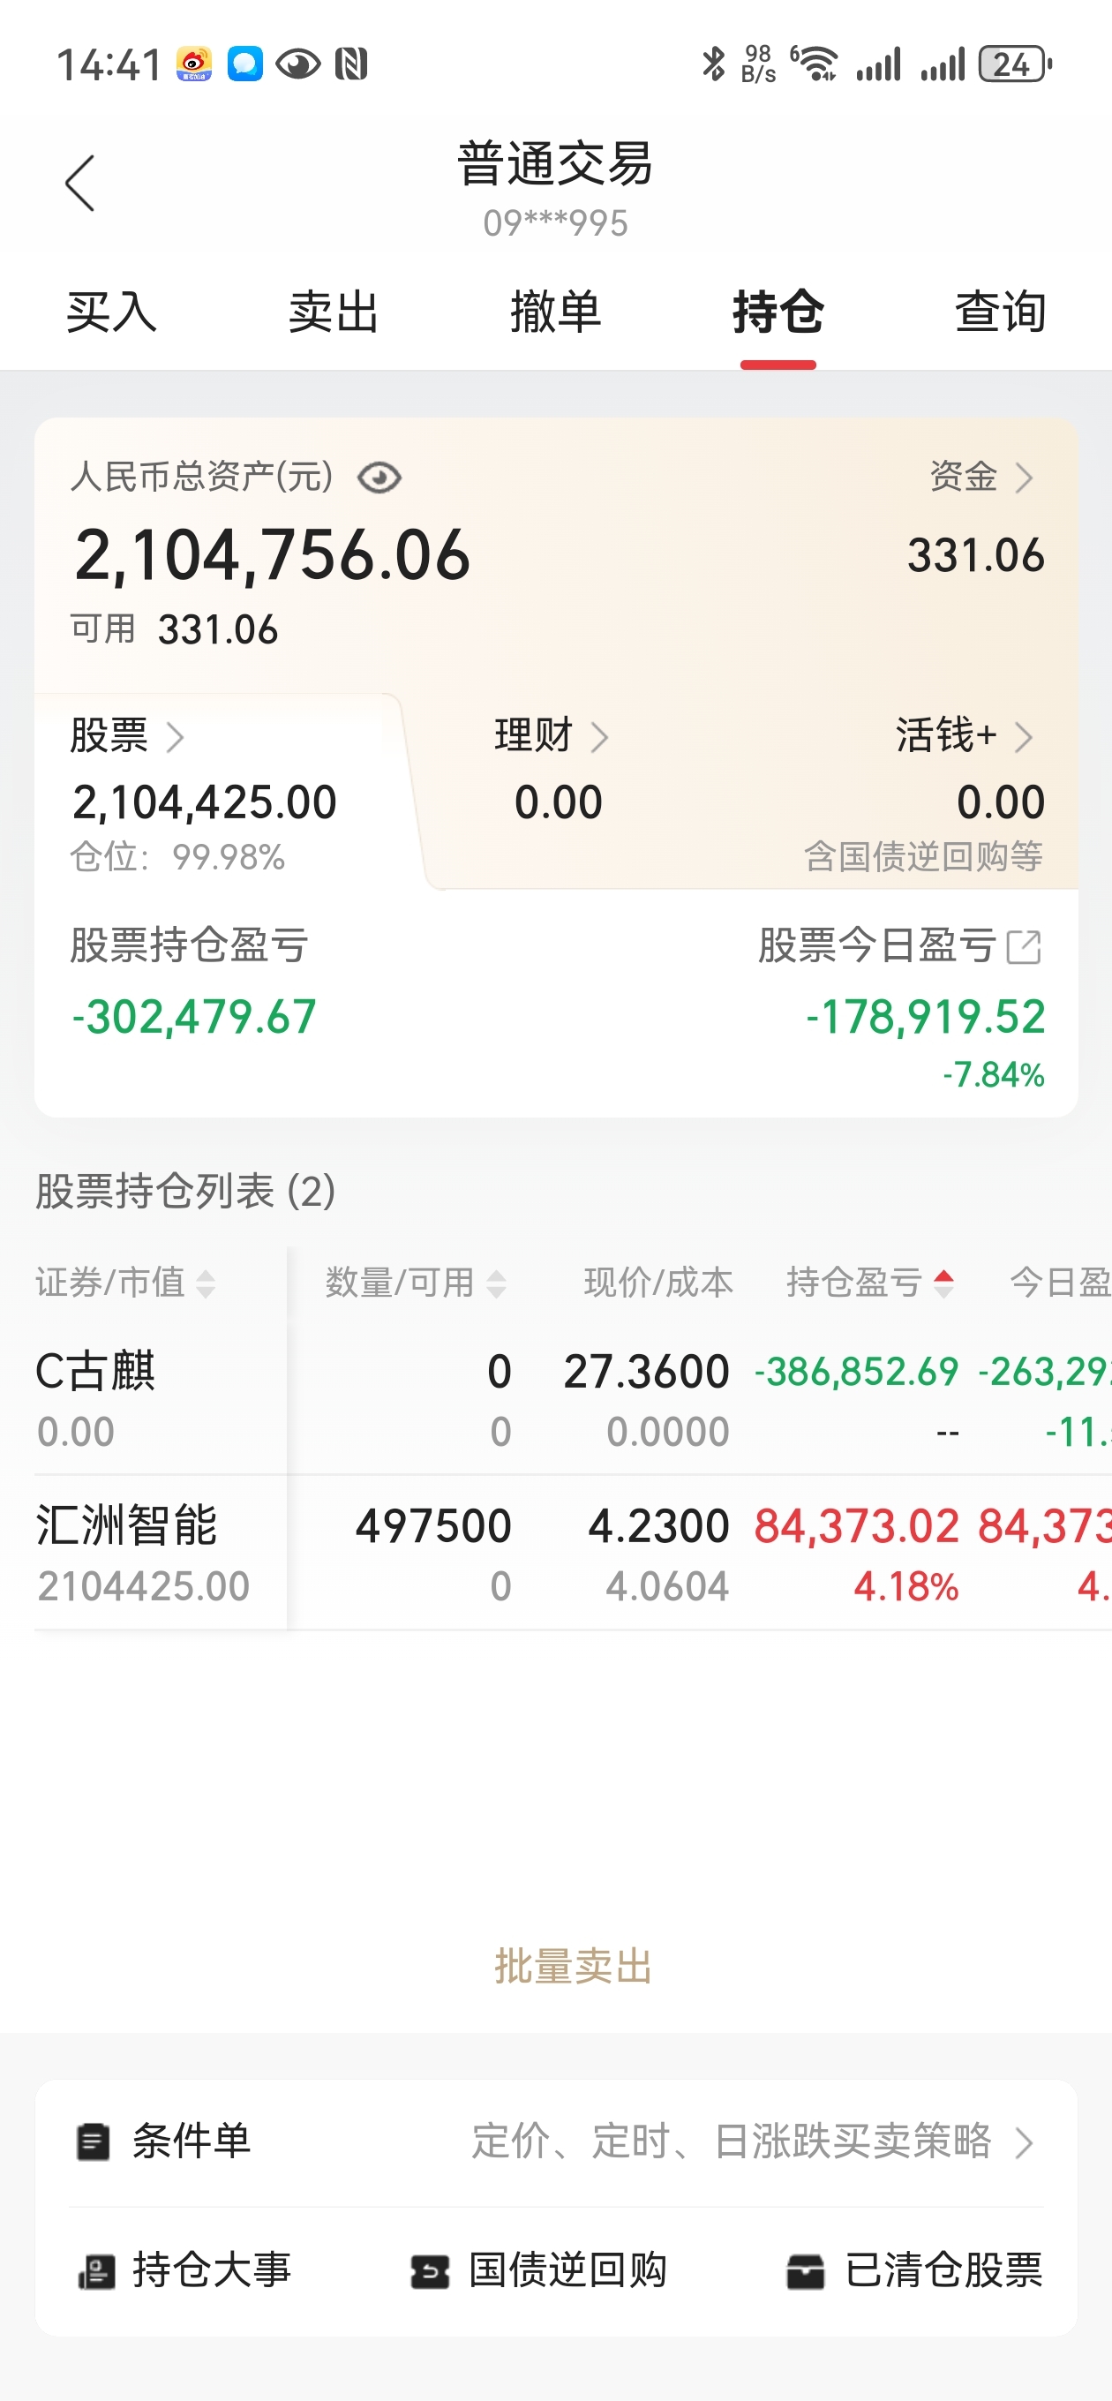This screenshot has width=1112, height=2401.
Task: Tap the back arrow icon
Action: (80, 184)
